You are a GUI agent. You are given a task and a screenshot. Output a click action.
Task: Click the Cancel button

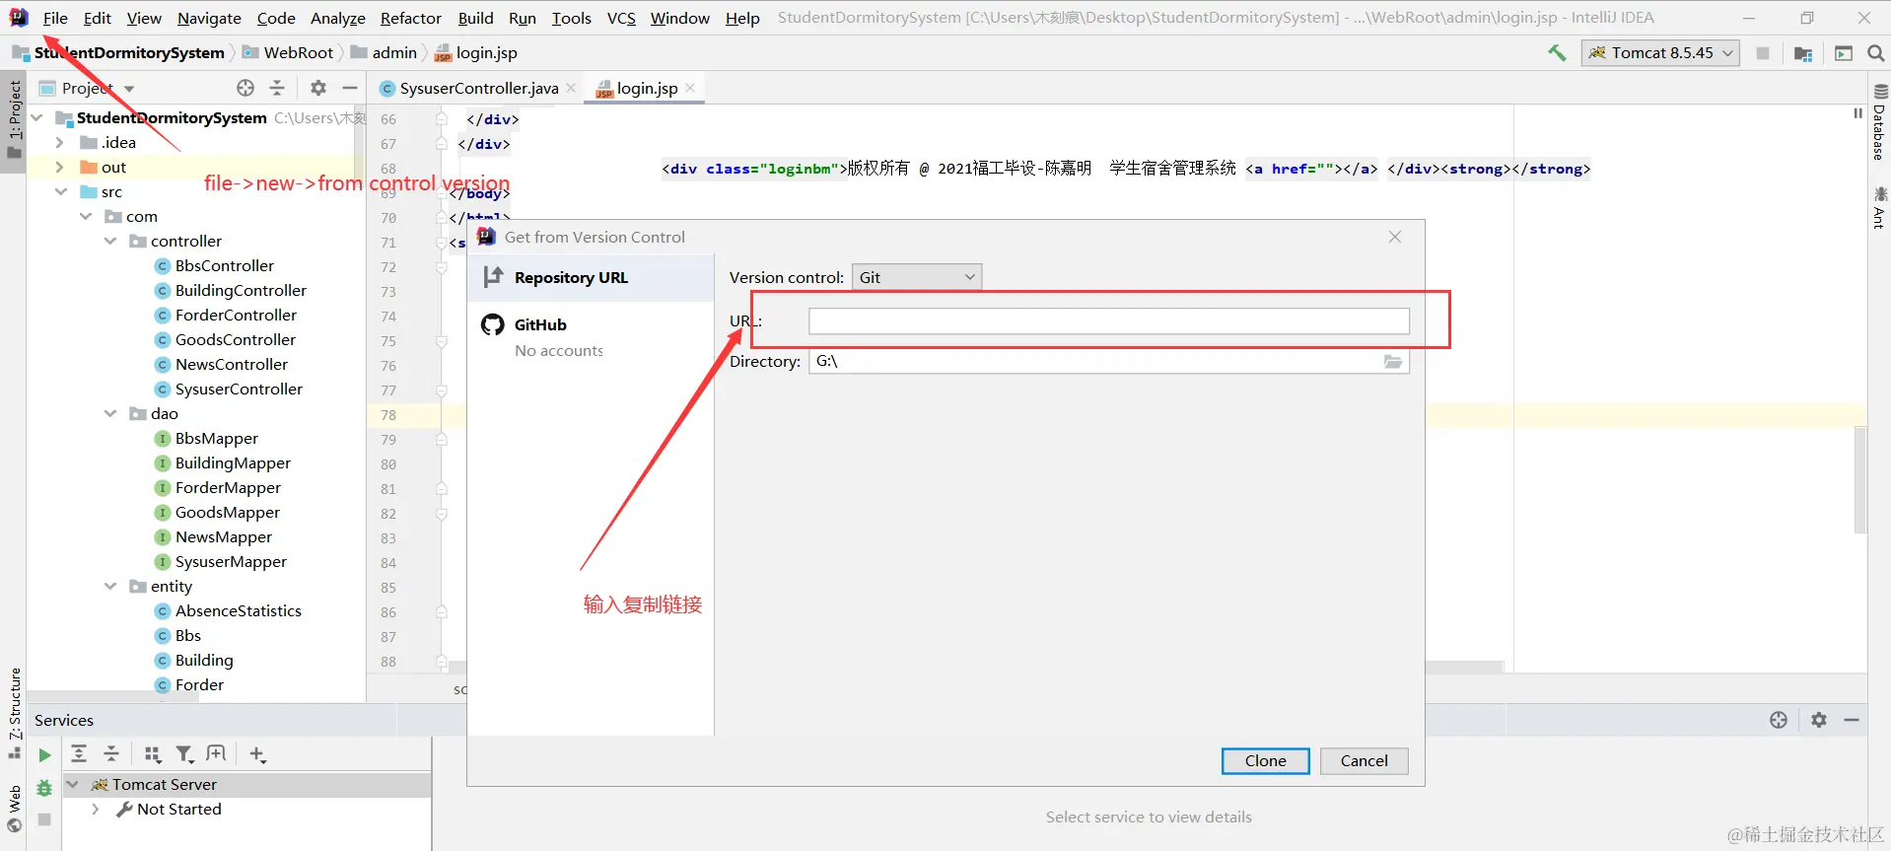pyautogui.click(x=1364, y=760)
